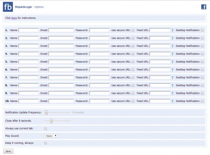The image size is (210, 155).
Task: Click the Feed URL help icon in row 10
Action: click(173, 101)
